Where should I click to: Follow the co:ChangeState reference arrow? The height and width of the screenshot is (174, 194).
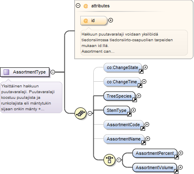[x=141, y=71]
